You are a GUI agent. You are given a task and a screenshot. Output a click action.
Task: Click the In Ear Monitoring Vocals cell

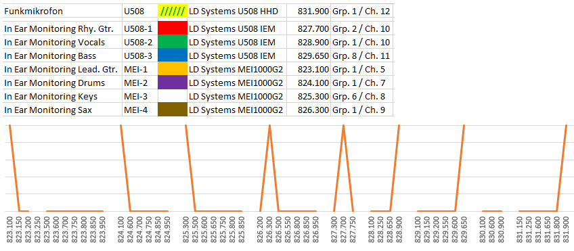point(62,42)
